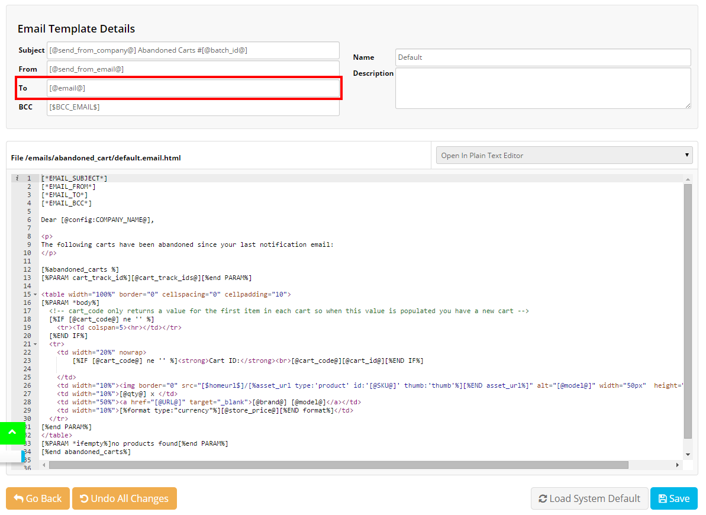This screenshot has width=706, height=515.
Task: Click the Dear [@config:COMPANY_NAME@] line
Action: pos(98,220)
